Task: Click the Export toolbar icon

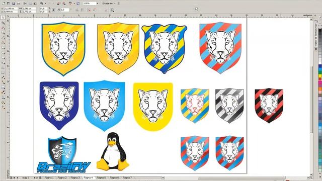Action: (64, 4)
